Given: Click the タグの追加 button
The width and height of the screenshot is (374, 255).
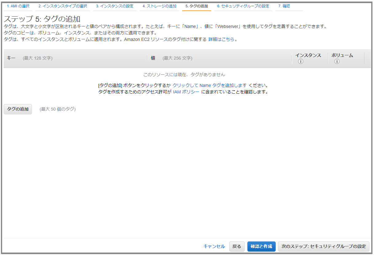Looking at the screenshot, I should coord(18,109).
